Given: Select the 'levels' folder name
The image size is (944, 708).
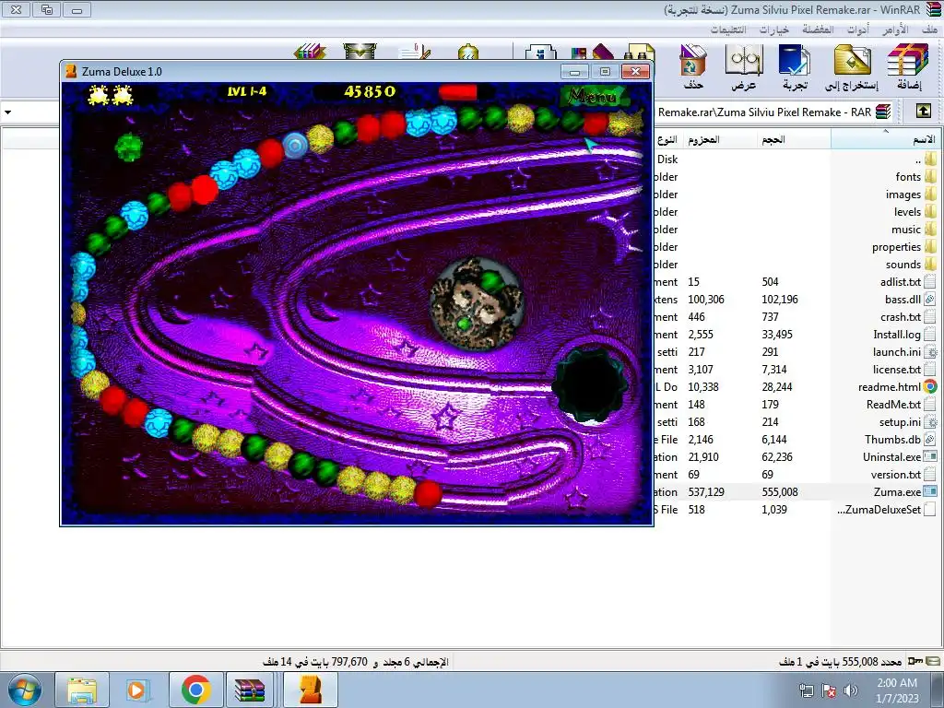Looking at the screenshot, I should (907, 212).
